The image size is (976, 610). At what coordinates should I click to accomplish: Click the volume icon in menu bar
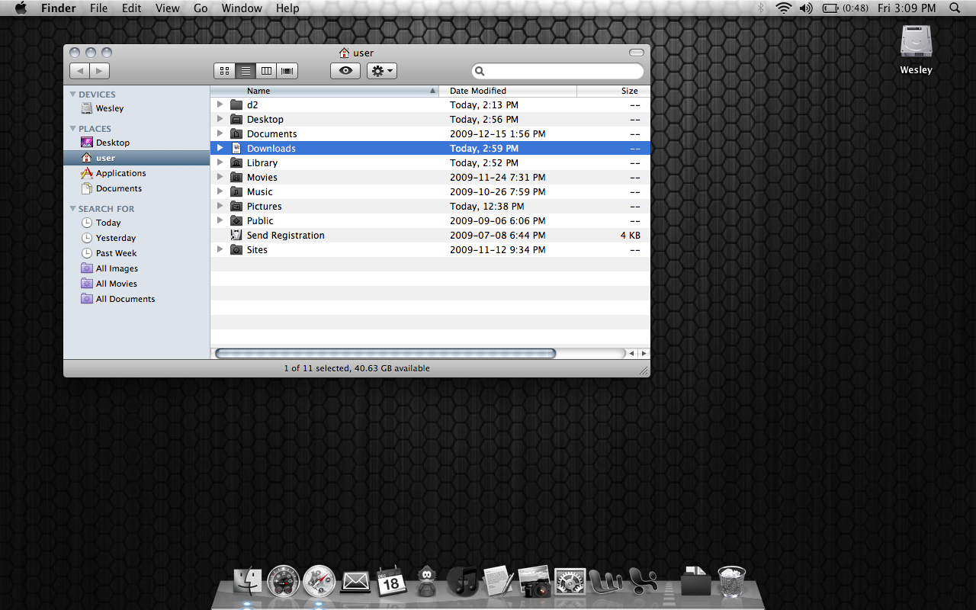click(806, 8)
